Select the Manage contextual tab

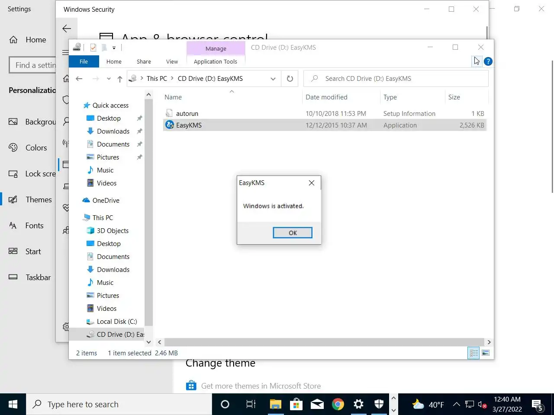(x=216, y=48)
